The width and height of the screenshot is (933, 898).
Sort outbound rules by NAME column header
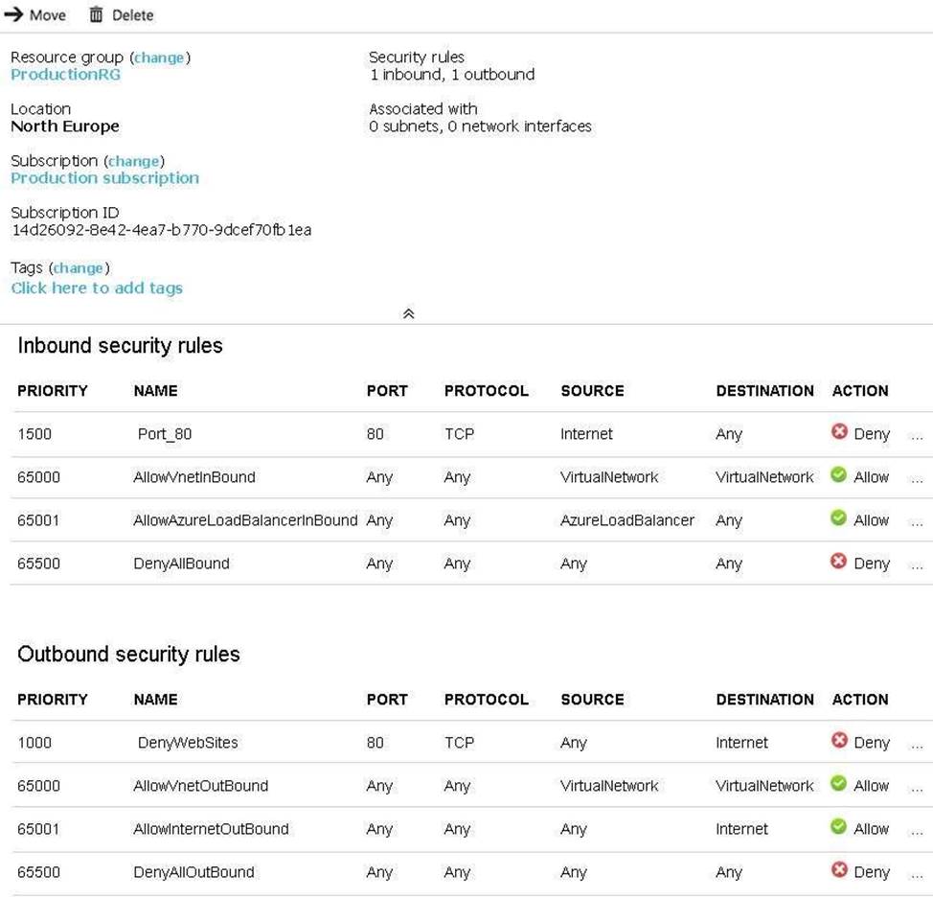[x=155, y=700]
